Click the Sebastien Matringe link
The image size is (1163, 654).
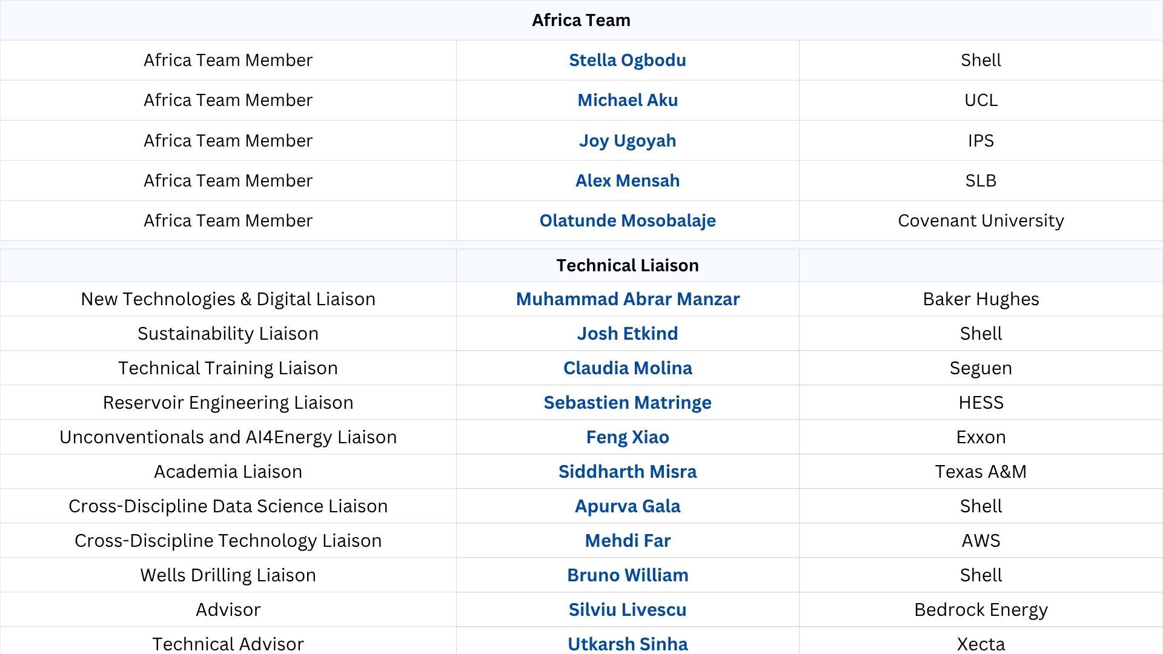[627, 403]
